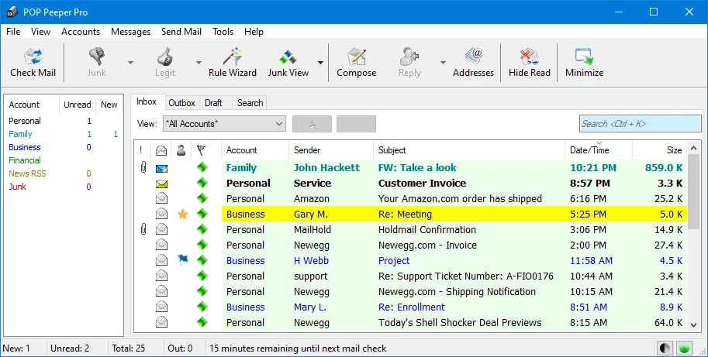The height and width of the screenshot is (357, 708).
Task: Click the Legit thumbs-up icon
Action: click(165, 57)
